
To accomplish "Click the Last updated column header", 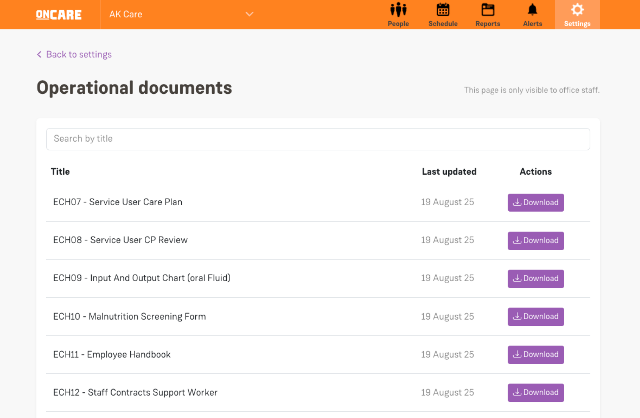I will coord(449,172).
